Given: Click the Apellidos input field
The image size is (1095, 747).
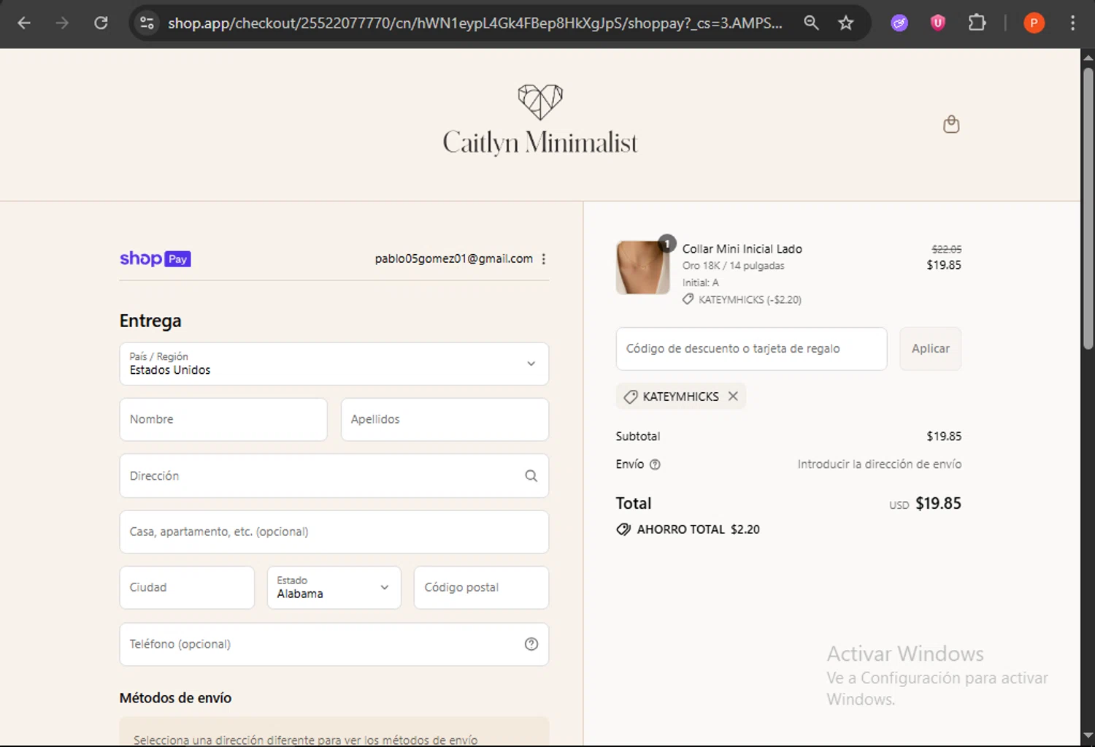Looking at the screenshot, I should (445, 419).
